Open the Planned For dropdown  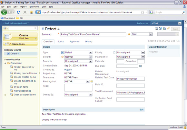[131, 57]
